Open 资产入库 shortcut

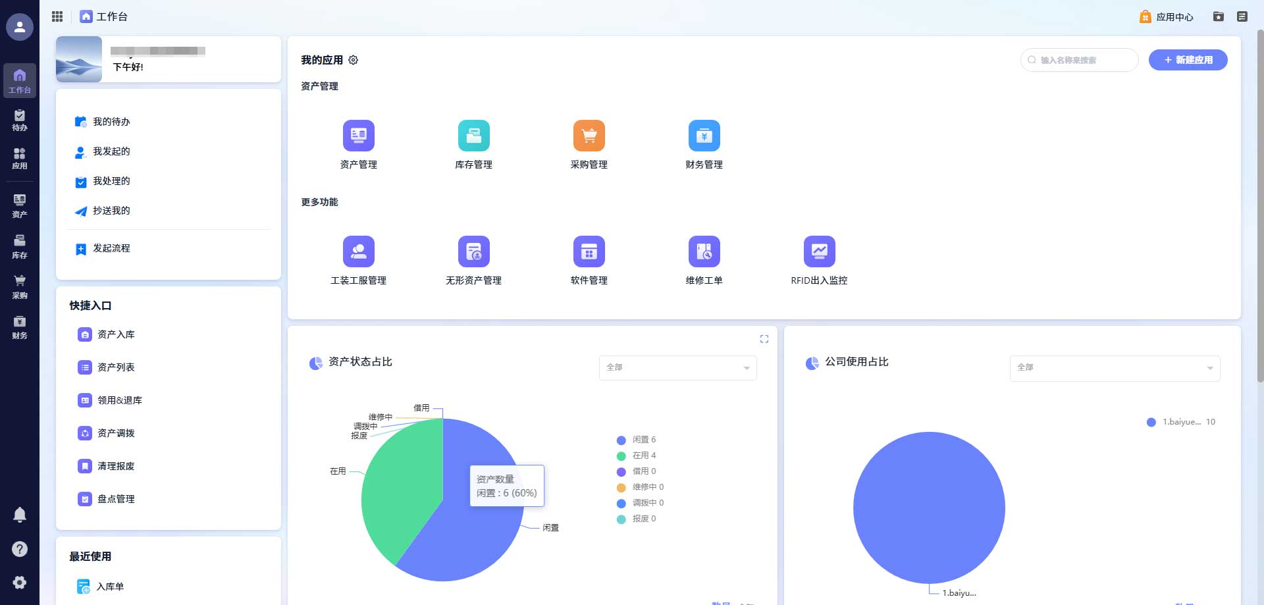pyautogui.click(x=107, y=334)
